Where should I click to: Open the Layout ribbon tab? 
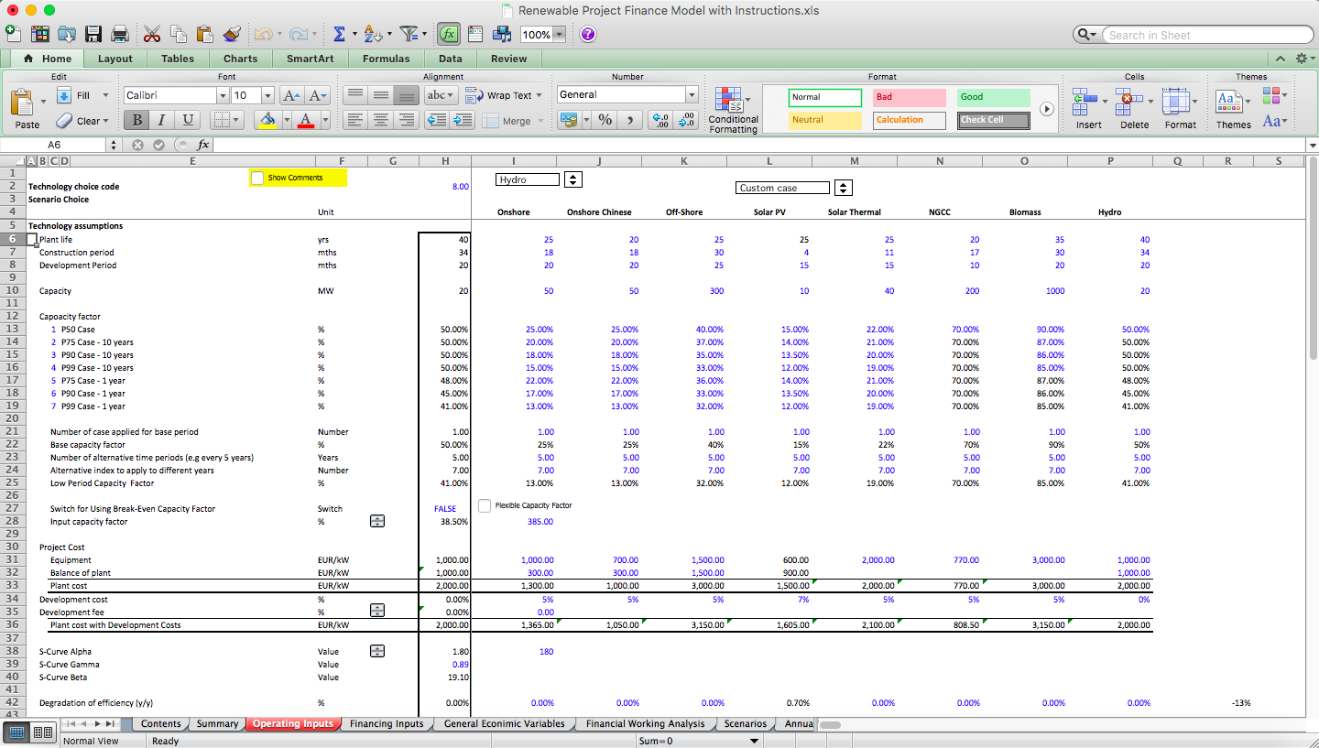pyautogui.click(x=115, y=59)
